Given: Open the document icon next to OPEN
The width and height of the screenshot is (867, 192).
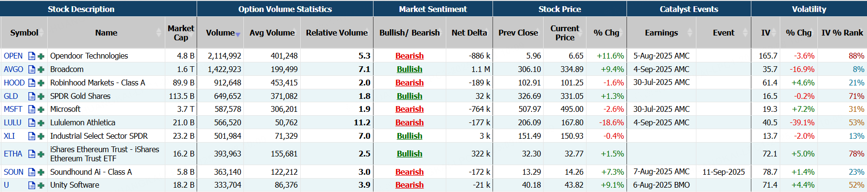Looking at the screenshot, I should 32,56.
